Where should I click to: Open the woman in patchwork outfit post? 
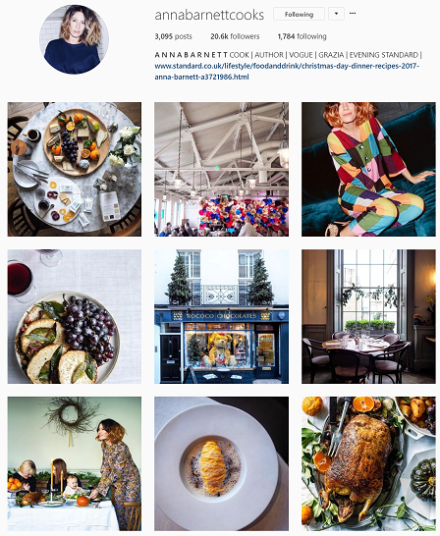tap(368, 169)
